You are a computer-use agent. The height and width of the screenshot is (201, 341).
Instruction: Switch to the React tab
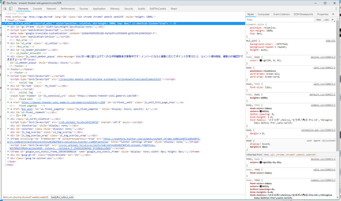point(174,9)
